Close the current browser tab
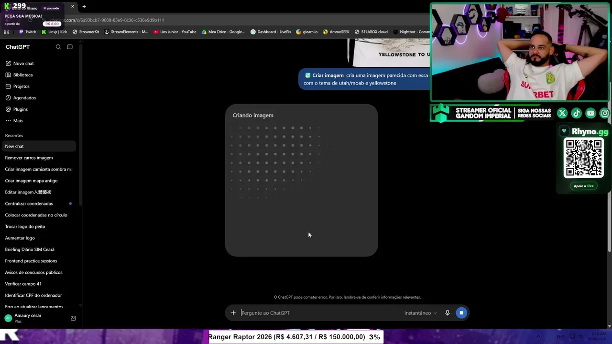This screenshot has height=344, width=612. [x=73, y=7]
